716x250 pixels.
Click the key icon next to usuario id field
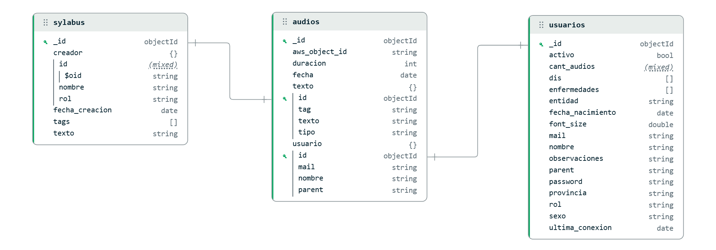285,156
